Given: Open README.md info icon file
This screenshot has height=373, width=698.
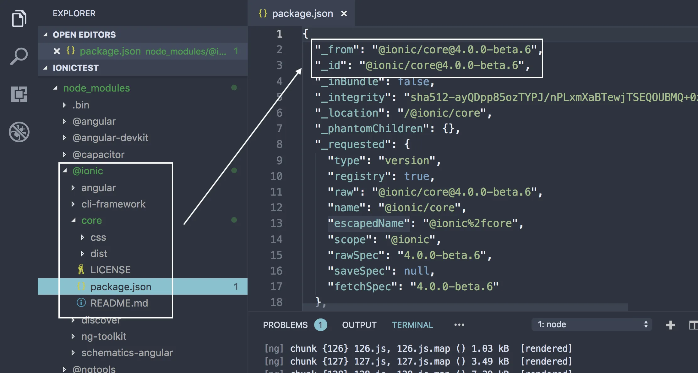Looking at the screenshot, I should (x=119, y=303).
